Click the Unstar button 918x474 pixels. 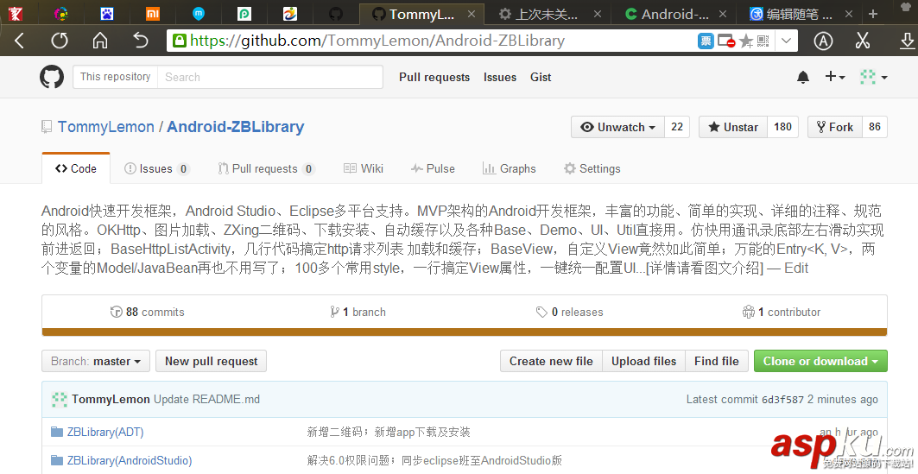(x=733, y=127)
